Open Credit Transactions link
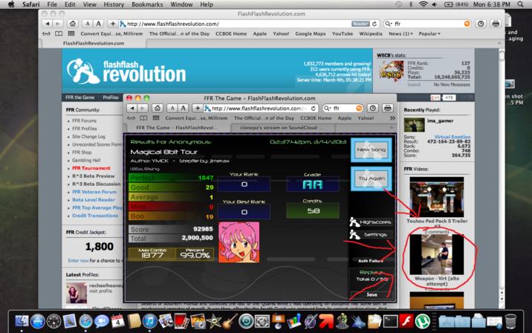The height and width of the screenshot is (333, 532). point(95,216)
